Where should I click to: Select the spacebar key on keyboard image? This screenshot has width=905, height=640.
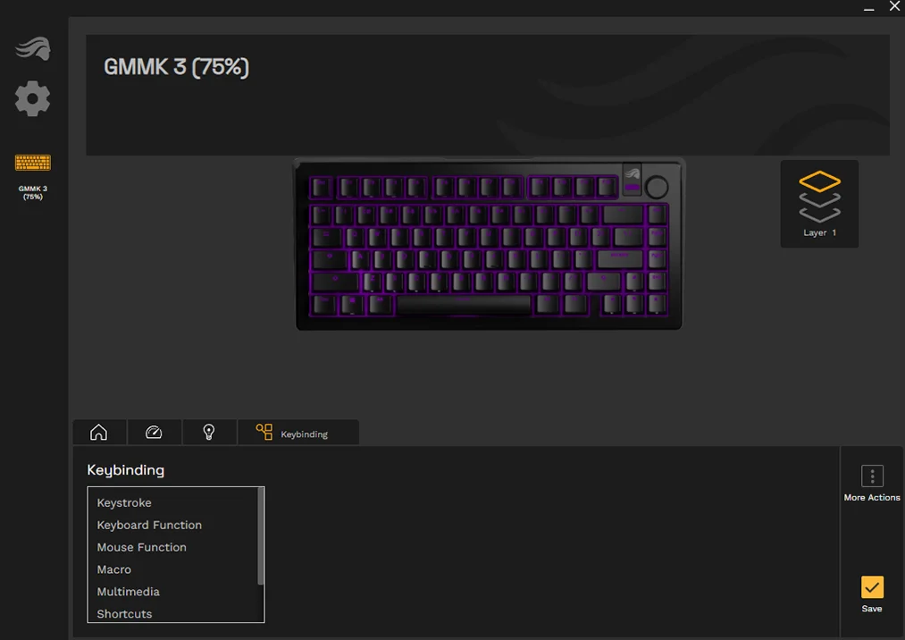(x=464, y=305)
